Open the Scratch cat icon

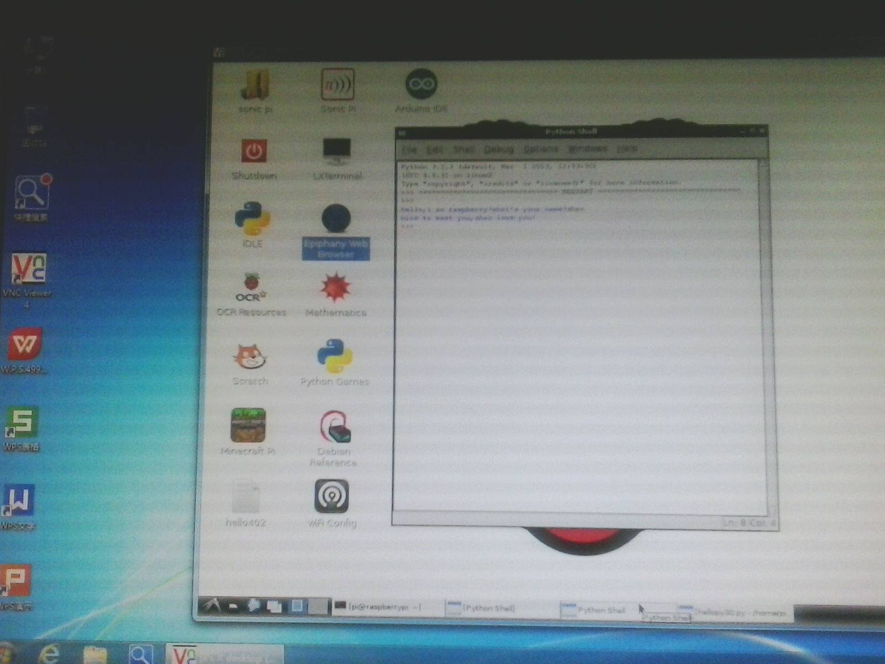click(x=250, y=357)
